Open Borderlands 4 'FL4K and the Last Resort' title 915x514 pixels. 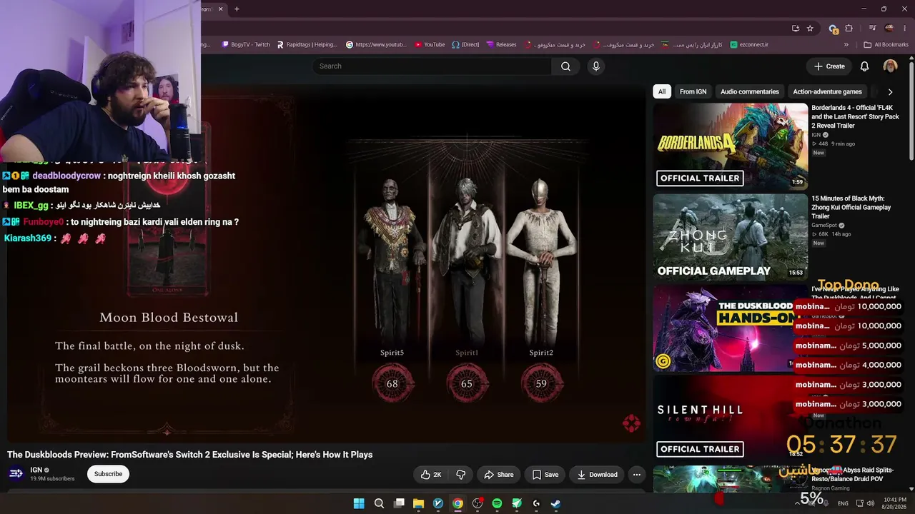[x=856, y=116]
